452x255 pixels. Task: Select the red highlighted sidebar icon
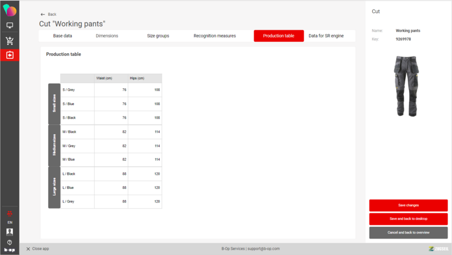point(10,55)
